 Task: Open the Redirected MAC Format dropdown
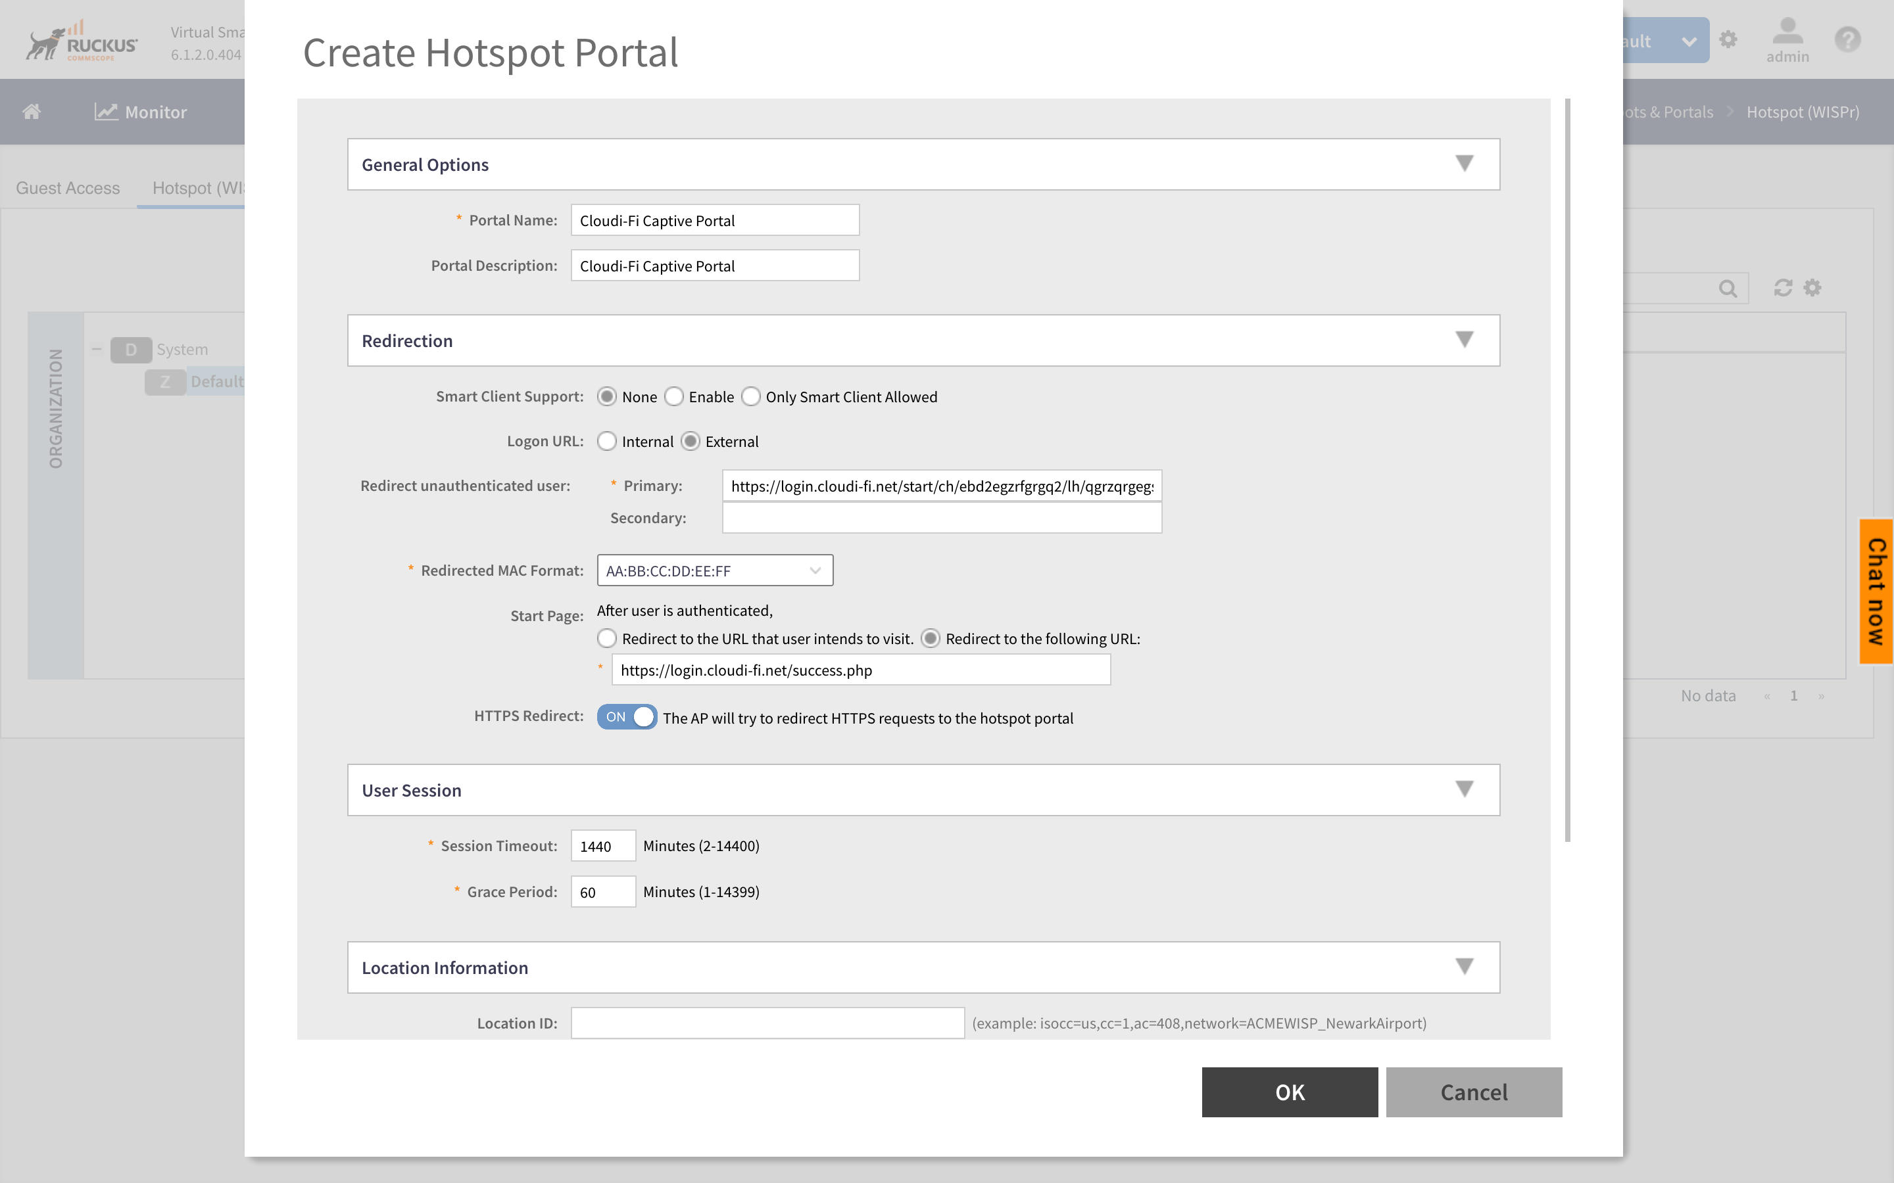tap(715, 570)
